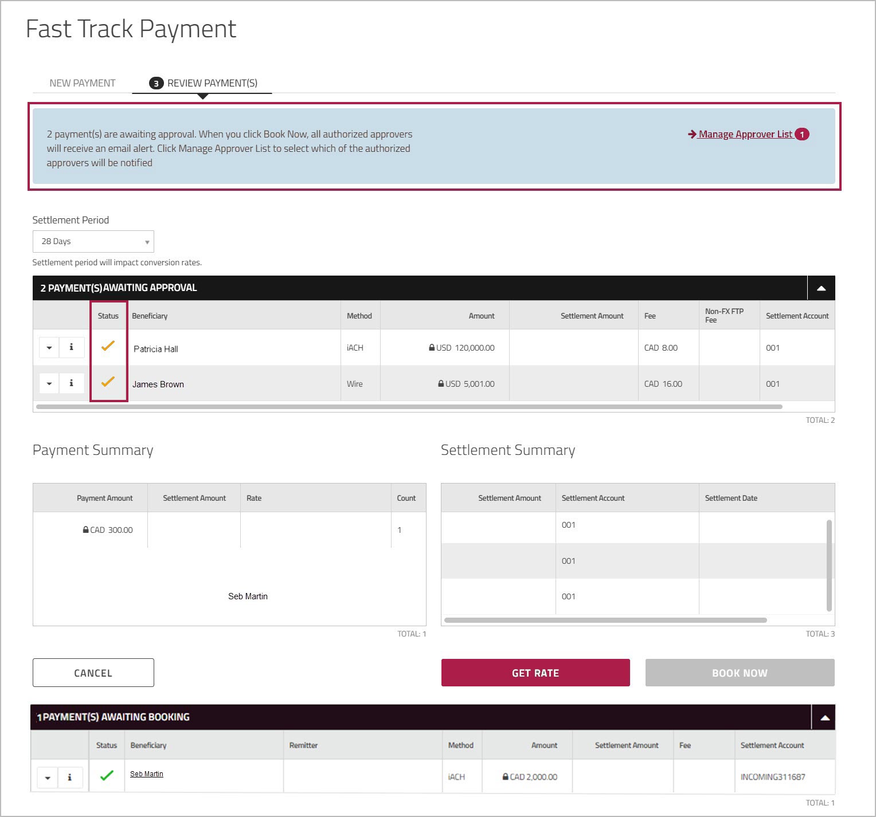Click the lock icon beside CAD 2,000.00
Viewport: 876px width, 817px height.
pyautogui.click(x=505, y=776)
